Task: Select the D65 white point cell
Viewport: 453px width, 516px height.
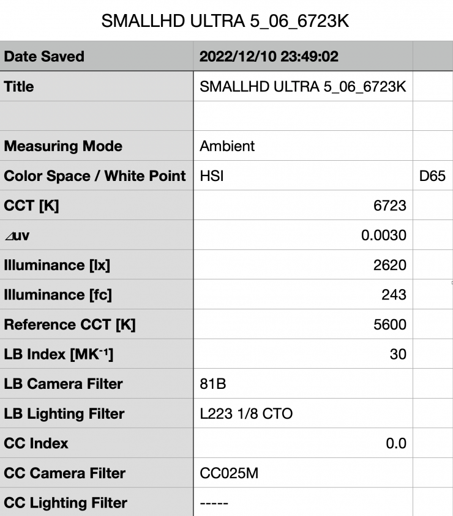Action: tap(432, 176)
